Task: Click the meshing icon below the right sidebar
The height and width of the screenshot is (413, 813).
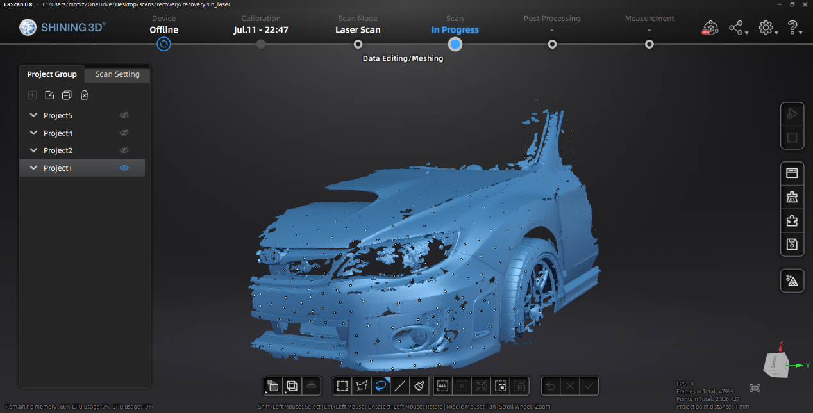Action: click(x=792, y=280)
